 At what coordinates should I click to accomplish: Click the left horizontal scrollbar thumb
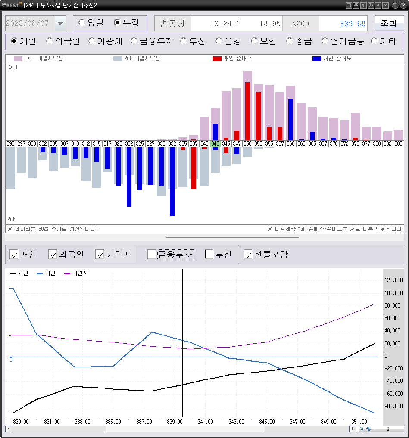(59, 429)
